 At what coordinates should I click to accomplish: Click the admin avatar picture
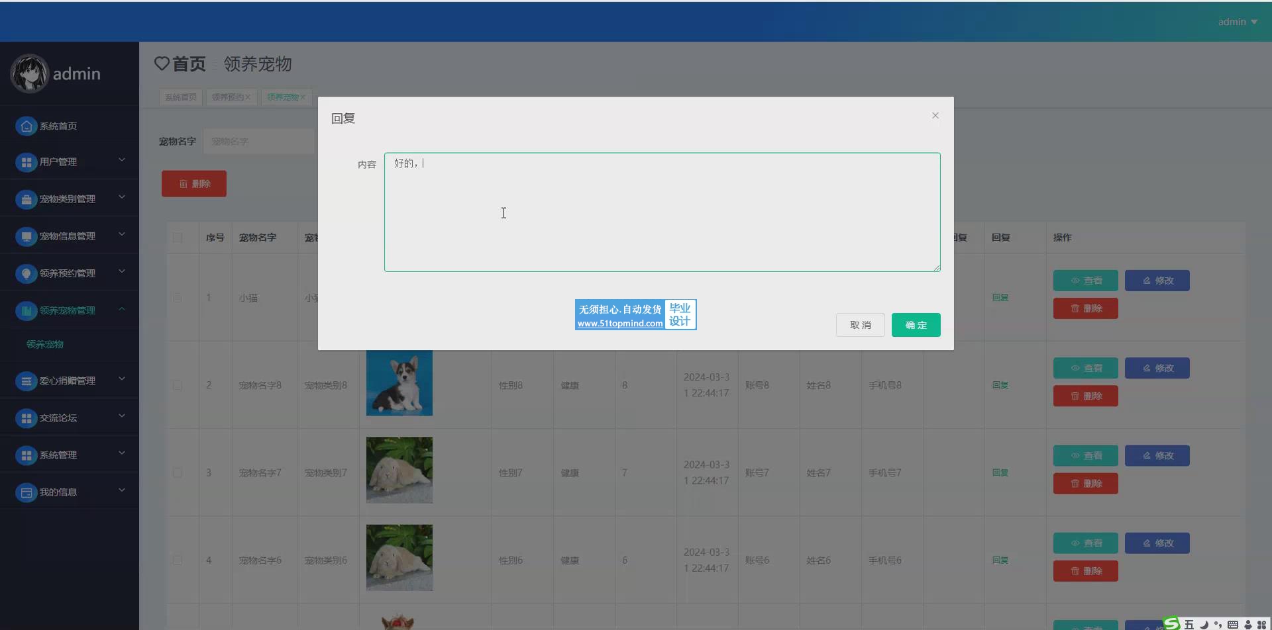point(29,73)
